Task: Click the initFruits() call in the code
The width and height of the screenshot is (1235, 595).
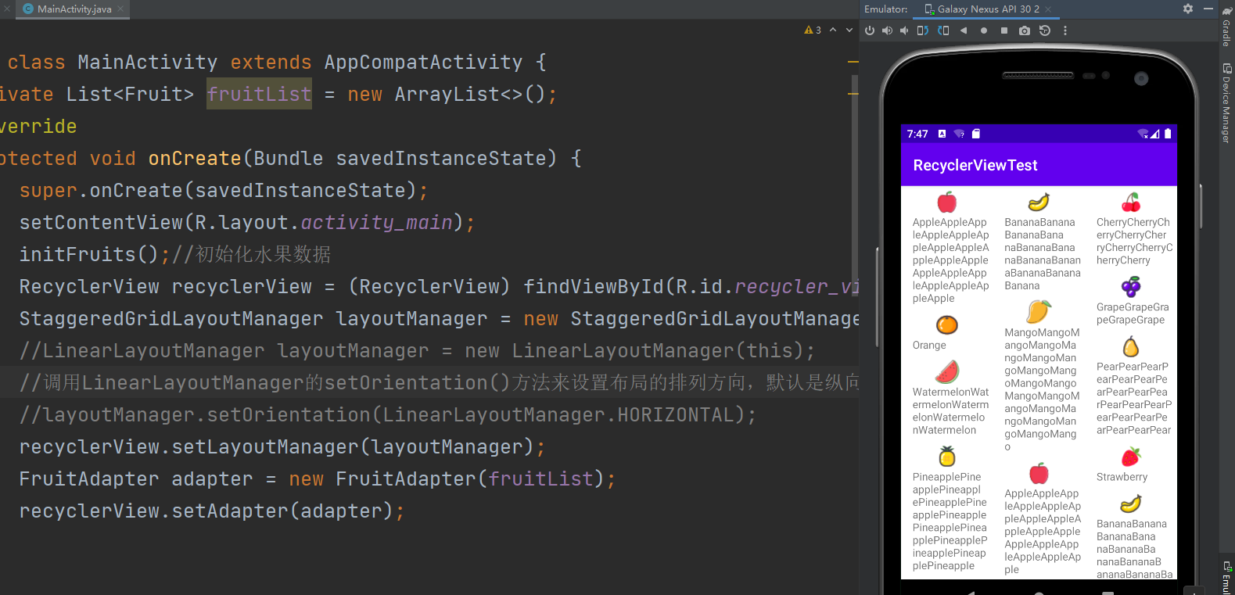Action: click(89, 255)
